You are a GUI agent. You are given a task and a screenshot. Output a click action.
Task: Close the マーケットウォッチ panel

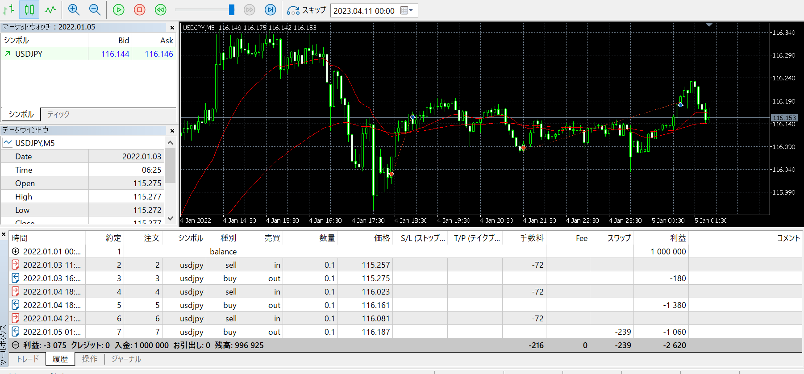172,28
